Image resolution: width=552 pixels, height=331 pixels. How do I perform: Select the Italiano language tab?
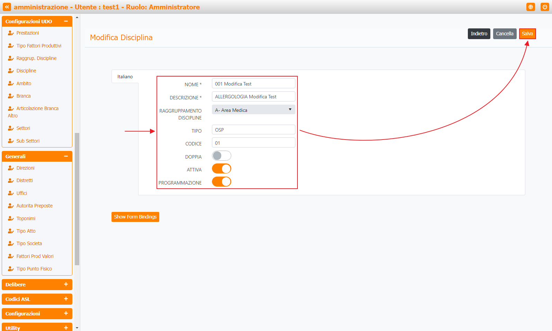pyautogui.click(x=125, y=77)
